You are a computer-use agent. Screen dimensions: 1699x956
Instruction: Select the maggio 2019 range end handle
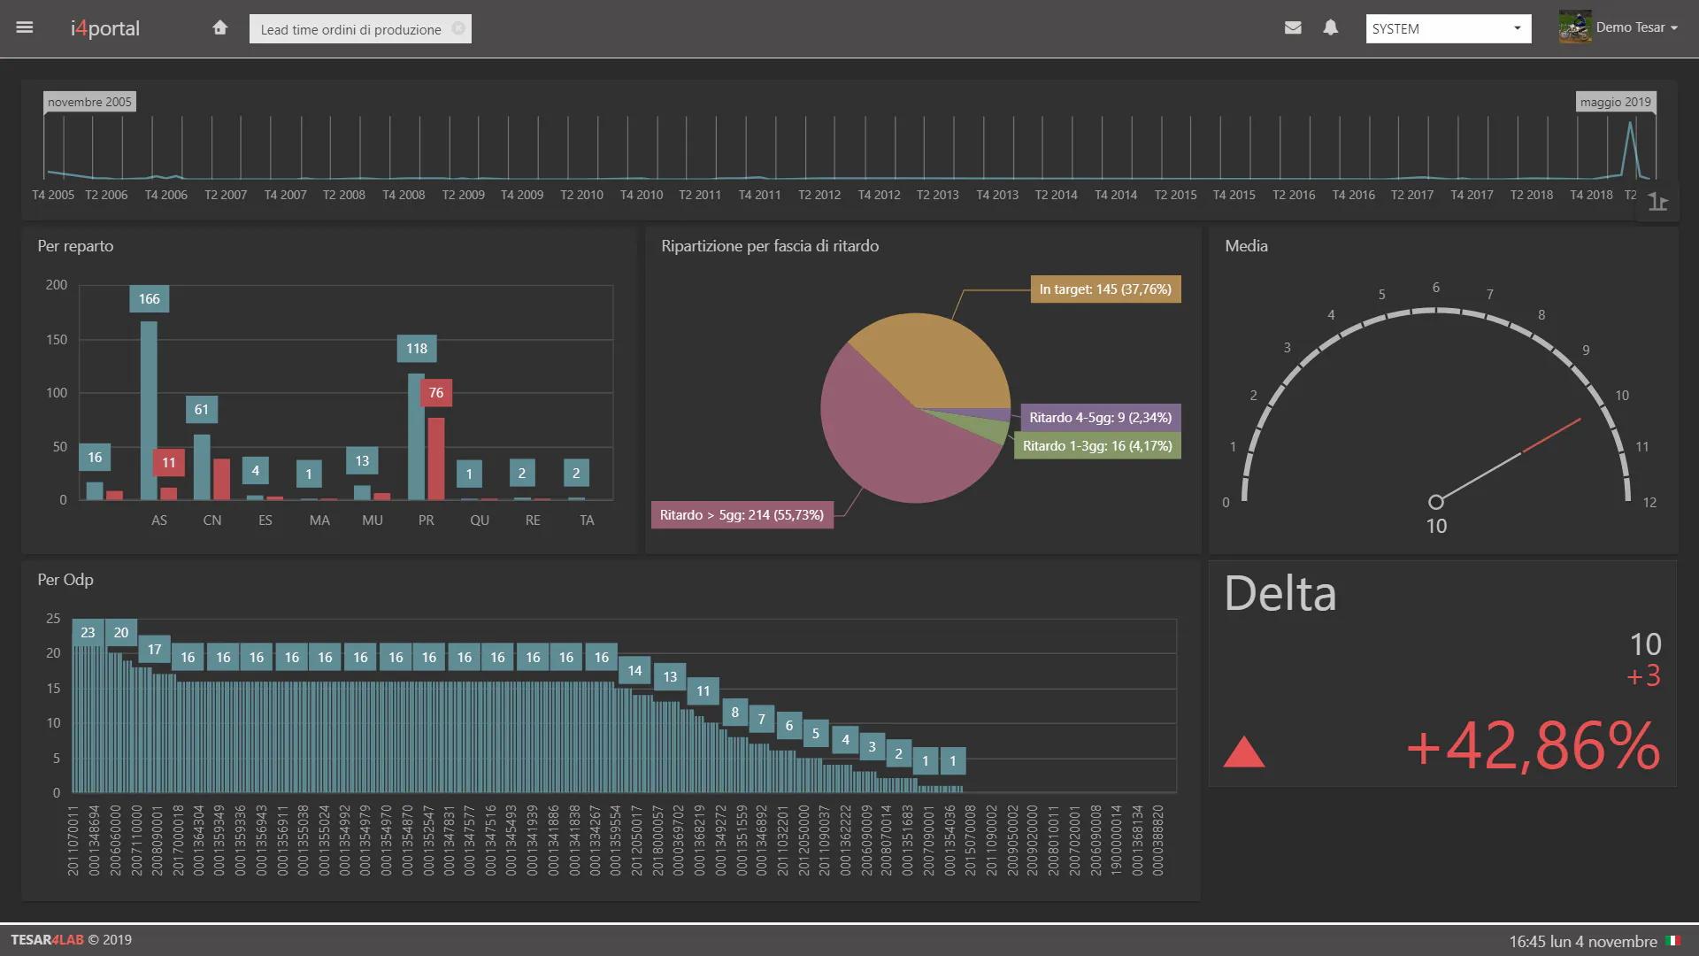(x=1615, y=102)
